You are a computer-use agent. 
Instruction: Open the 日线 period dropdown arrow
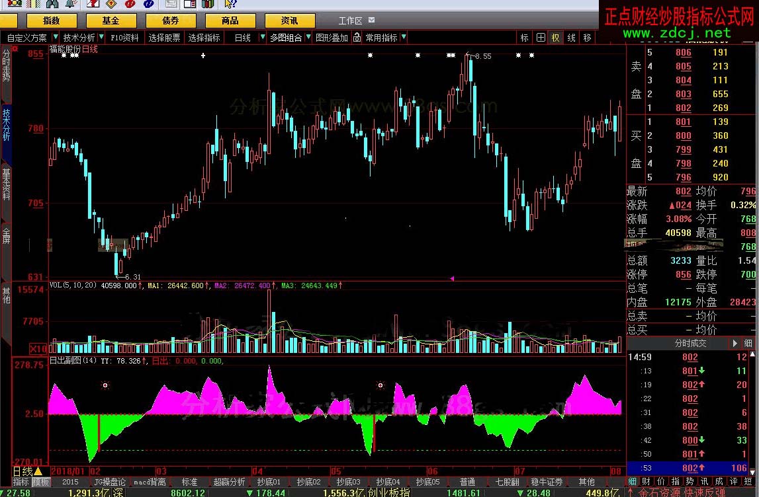[262, 38]
